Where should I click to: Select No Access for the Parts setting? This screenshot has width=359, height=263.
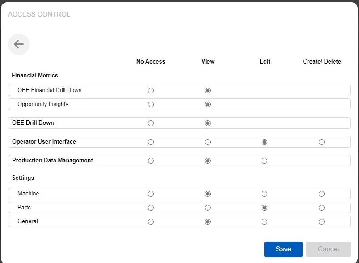pyautogui.click(x=151, y=208)
